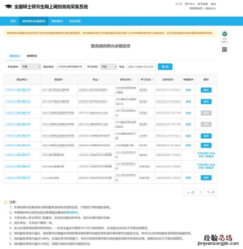Screen dimensions: 243x249
Task: Select the 精确查询 tab
Action: pyautogui.click(x=14, y=56)
